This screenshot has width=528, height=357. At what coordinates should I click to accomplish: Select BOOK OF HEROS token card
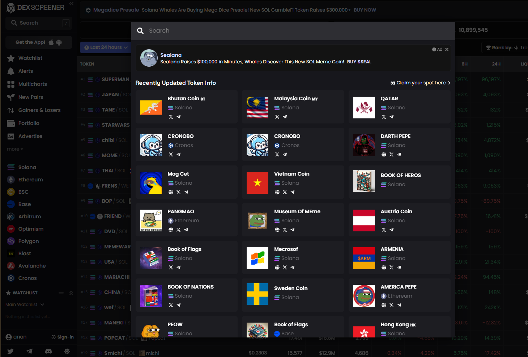(x=400, y=181)
